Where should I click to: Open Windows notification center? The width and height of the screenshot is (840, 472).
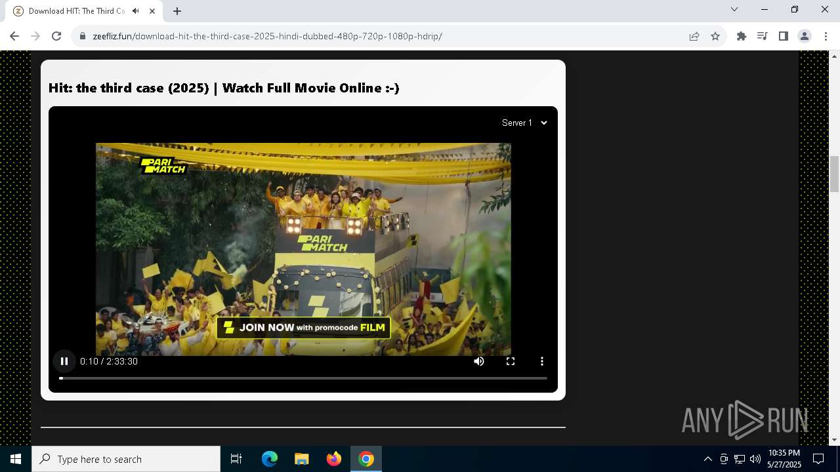point(819,459)
